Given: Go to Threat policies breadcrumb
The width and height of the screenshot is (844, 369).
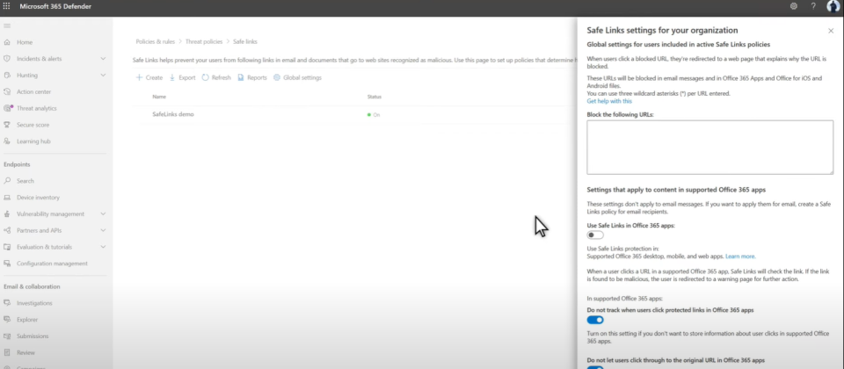Looking at the screenshot, I should pyautogui.click(x=204, y=41).
